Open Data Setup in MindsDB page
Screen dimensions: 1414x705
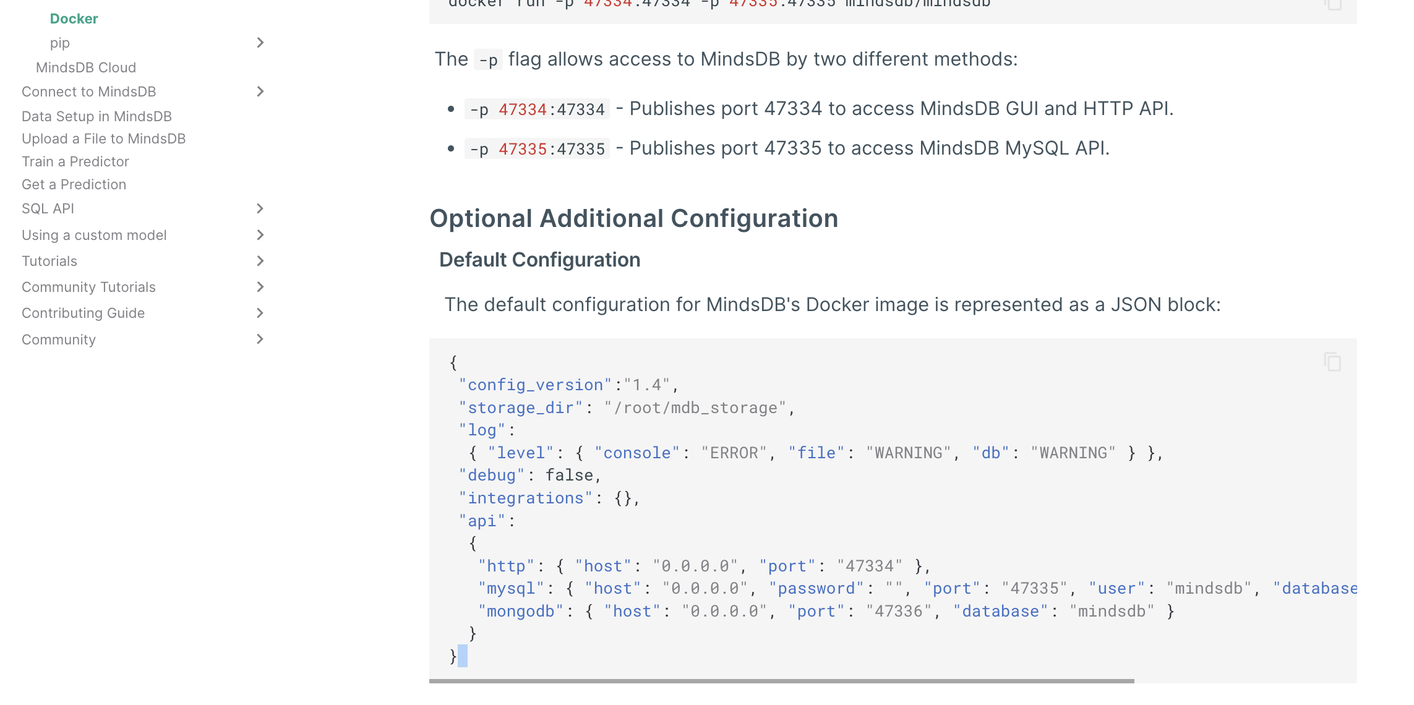[96, 116]
